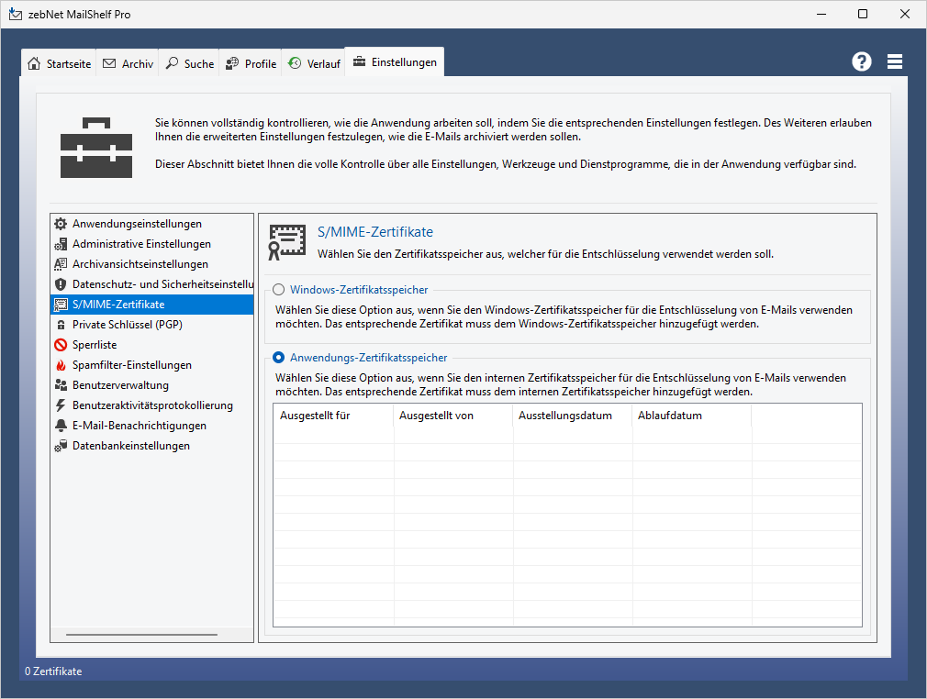Click the E-Mail-Benachrichtigungen bell icon
This screenshot has height=699, width=927.
coord(61,426)
